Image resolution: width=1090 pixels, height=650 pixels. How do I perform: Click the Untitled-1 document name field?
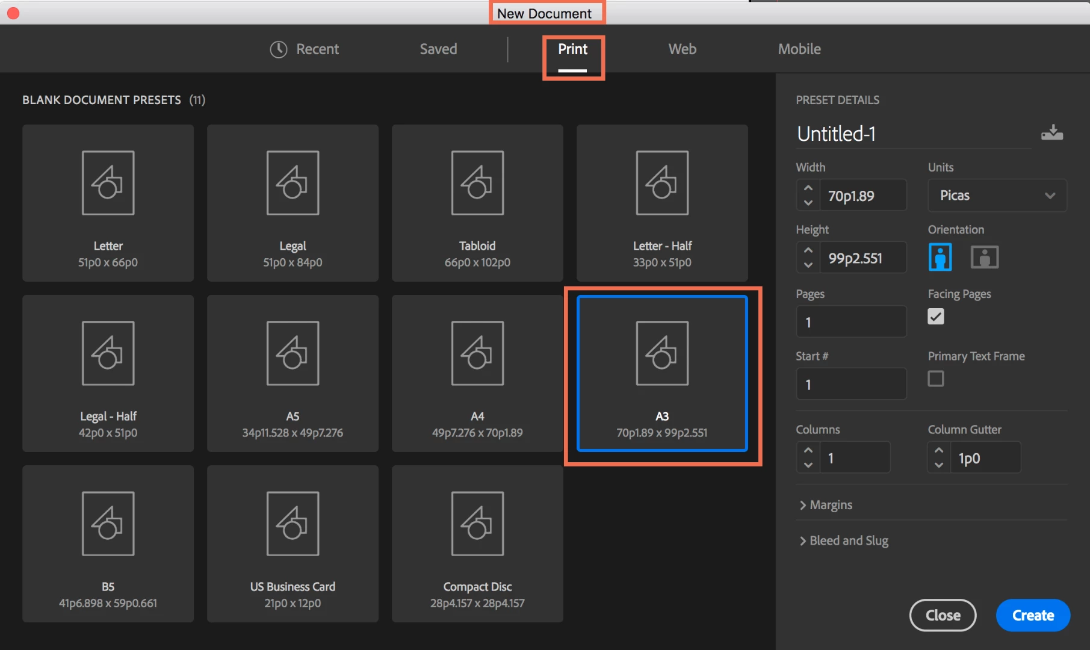tap(914, 134)
